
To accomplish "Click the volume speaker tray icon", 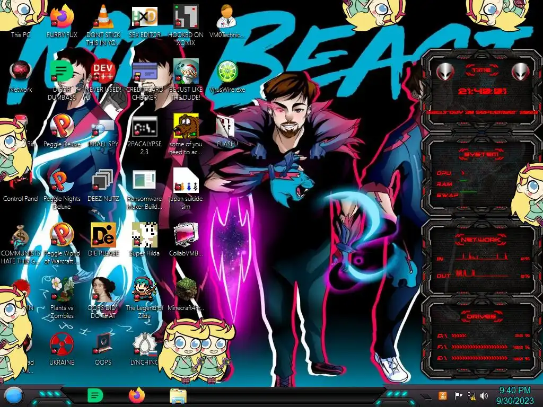I will click(484, 395).
